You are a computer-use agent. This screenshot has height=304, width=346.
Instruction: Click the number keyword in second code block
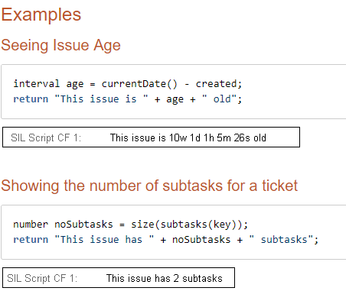click(31, 225)
